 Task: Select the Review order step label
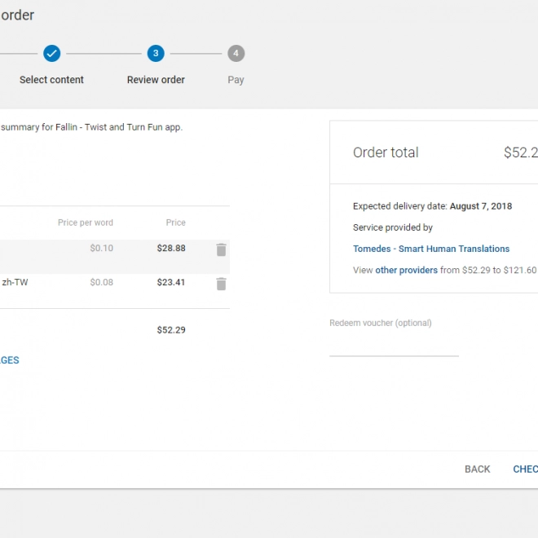click(156, 80)
